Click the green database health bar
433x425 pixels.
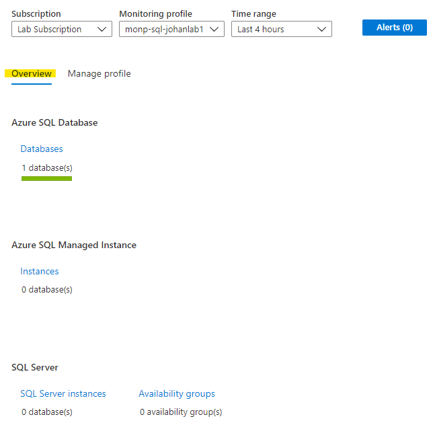46,179
